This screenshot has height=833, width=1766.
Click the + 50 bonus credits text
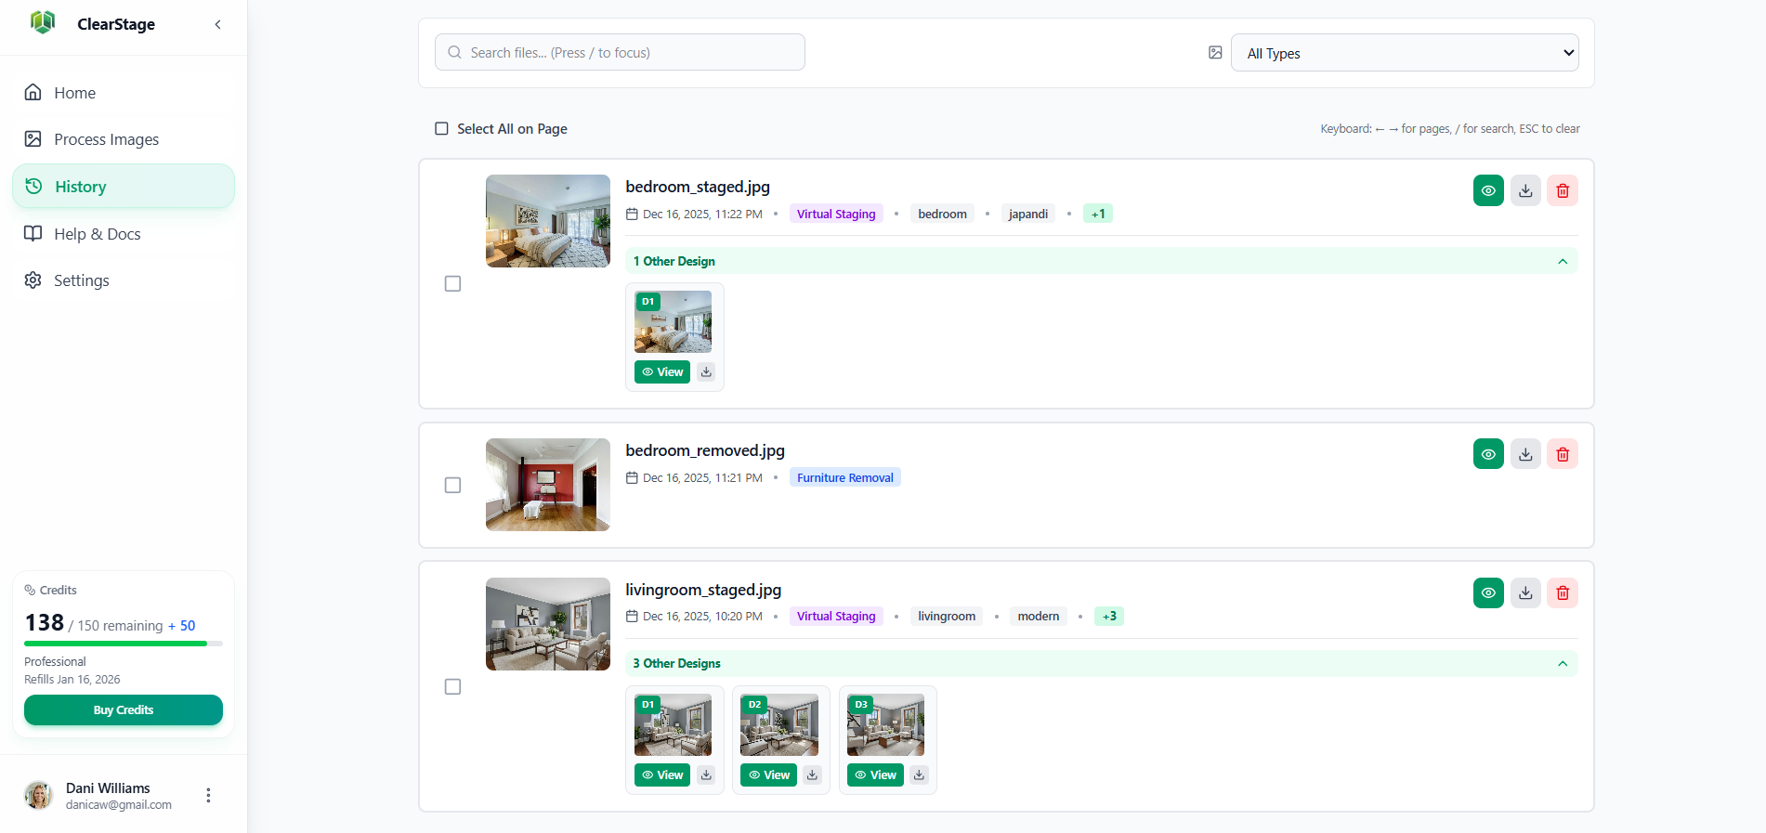point(181,626)
